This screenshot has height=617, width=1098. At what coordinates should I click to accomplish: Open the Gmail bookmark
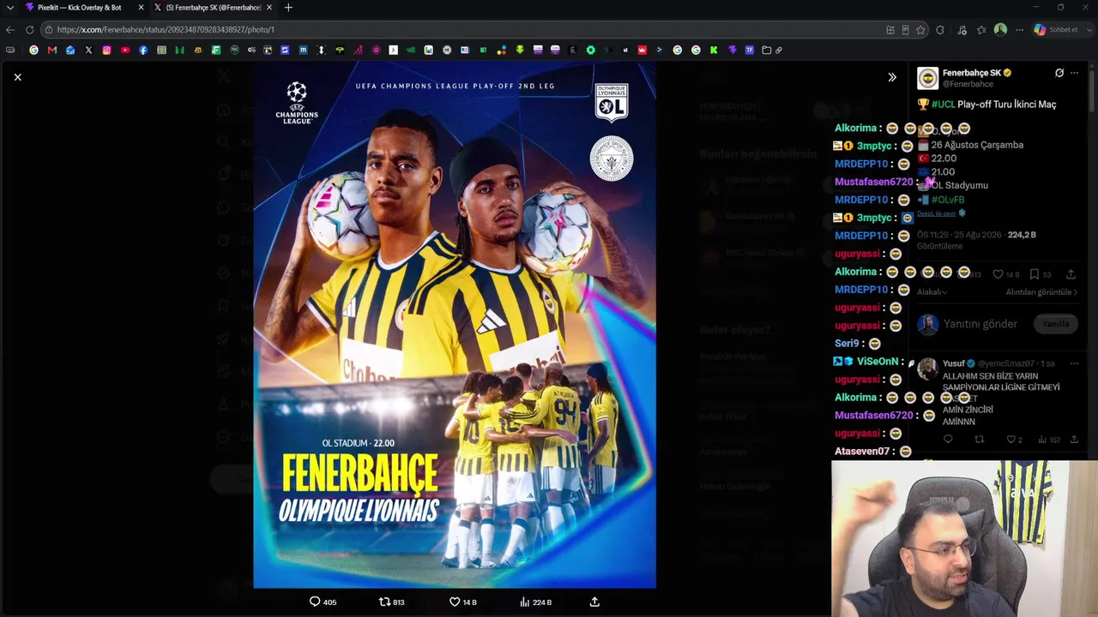51,50
